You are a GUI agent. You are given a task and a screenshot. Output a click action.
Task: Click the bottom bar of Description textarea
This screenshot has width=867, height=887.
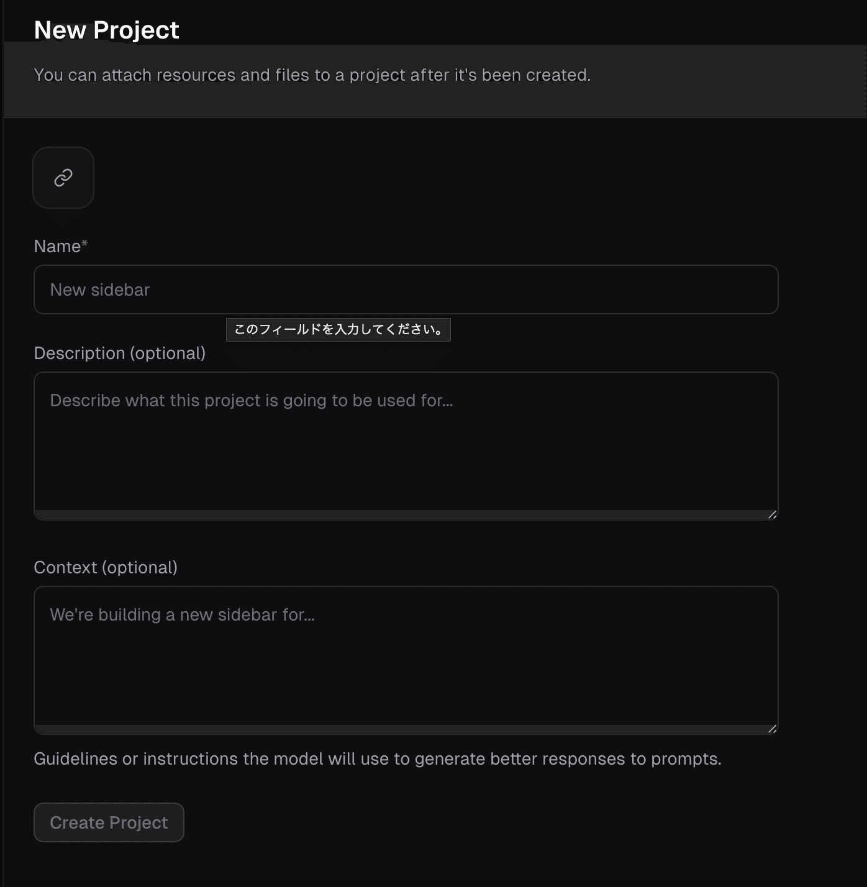click(397, 515)
